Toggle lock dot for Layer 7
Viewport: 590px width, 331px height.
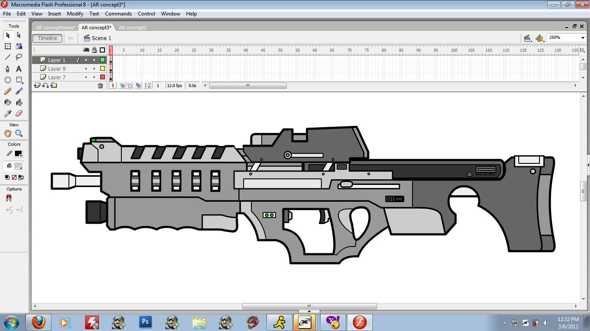[x=94, y=78]
